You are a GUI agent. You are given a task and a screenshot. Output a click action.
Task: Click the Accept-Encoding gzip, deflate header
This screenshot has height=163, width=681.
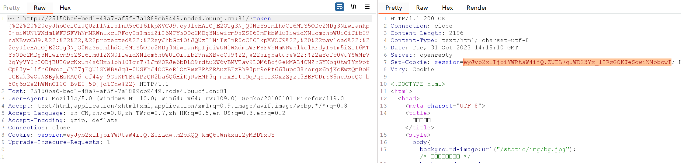point(63,120)
